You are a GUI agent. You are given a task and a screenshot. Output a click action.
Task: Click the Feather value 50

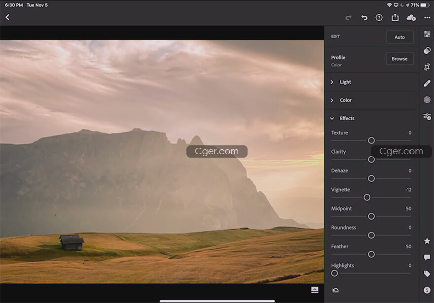click(408, 246)
